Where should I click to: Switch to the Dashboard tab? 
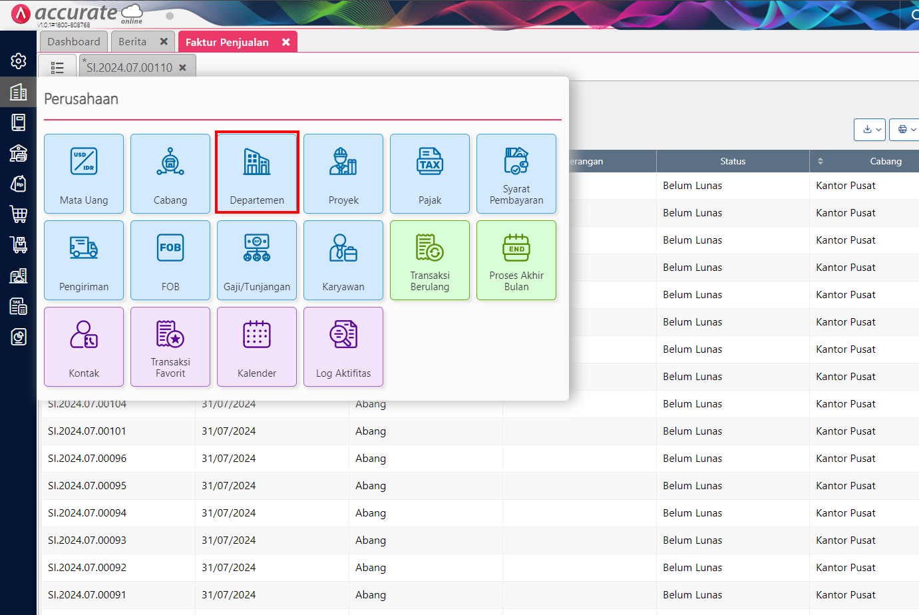tap(74, 42)
